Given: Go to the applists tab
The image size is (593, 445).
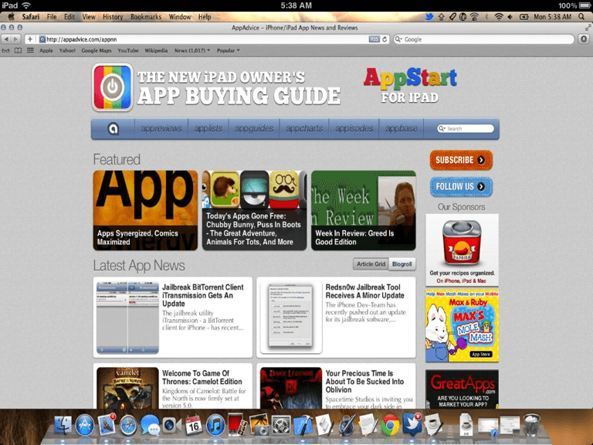Looking at the screenshot, I should tap(208, 129).
